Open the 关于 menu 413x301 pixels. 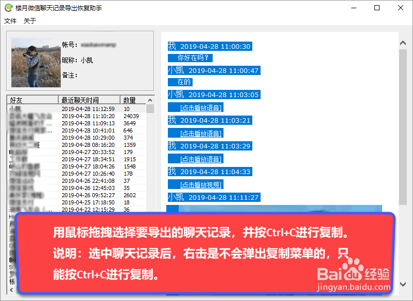click(30, 21)
